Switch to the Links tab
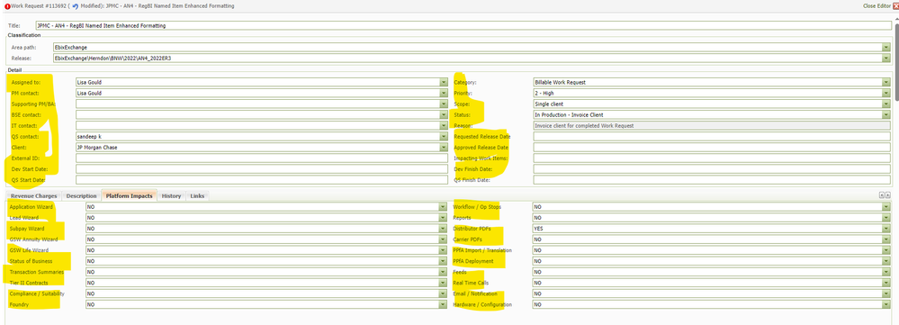 (x=197, y=196)
